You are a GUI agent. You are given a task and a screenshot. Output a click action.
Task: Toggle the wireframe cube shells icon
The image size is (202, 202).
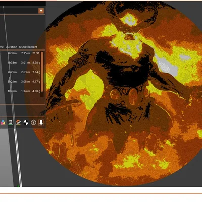[34, 122]
